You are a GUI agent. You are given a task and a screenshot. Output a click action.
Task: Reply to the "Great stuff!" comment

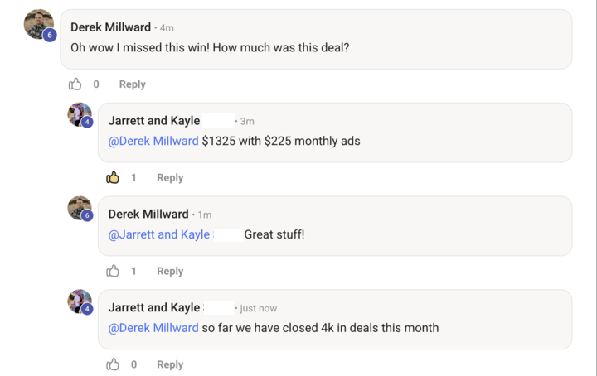tap(170, 271)
